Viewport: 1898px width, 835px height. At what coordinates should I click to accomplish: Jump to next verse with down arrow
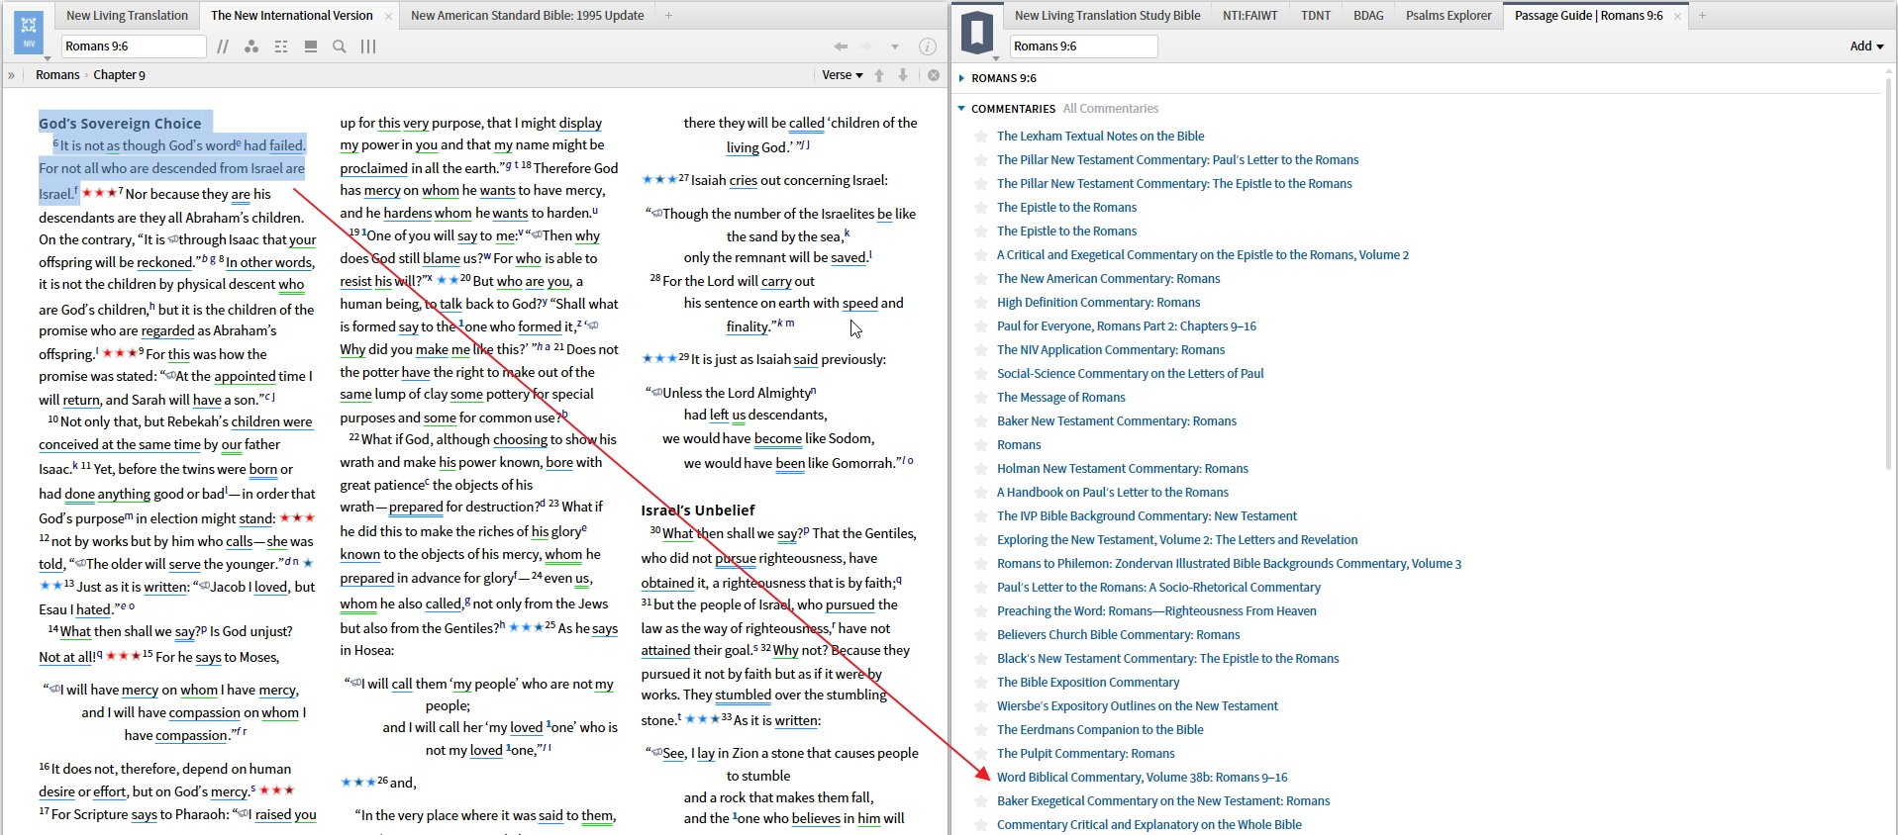click(x=903, y=75)
